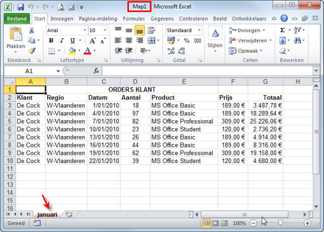
Task: Select the Format Painter brush icon
Action: click(x=32, y=50)
